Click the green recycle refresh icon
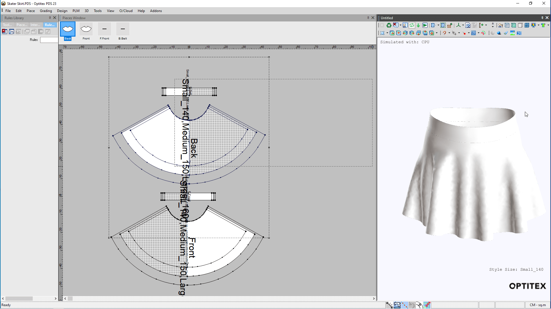Image resolution: width=551 pixels, height=309 pixels. point(389,25)
